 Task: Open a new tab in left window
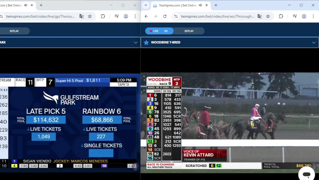click(x=41, y=5)
